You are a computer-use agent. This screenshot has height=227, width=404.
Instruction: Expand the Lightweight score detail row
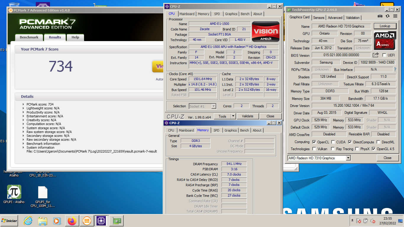23,108
